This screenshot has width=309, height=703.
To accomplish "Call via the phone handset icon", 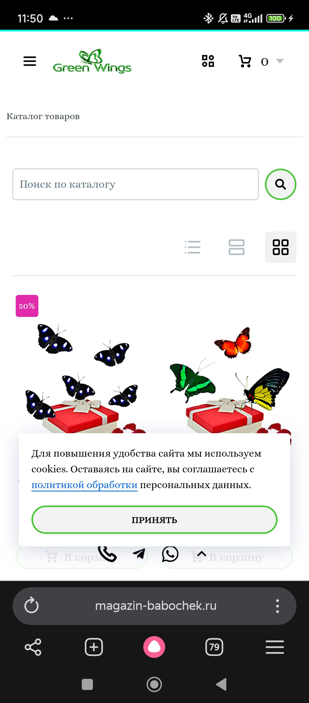I will 107,554.
